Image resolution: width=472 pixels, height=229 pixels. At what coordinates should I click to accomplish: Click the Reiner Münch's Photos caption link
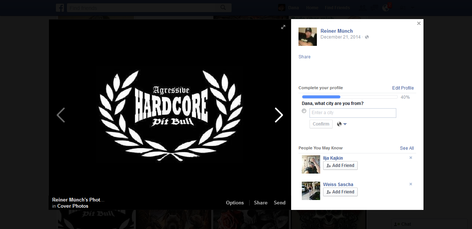click(x=78, y=200)
